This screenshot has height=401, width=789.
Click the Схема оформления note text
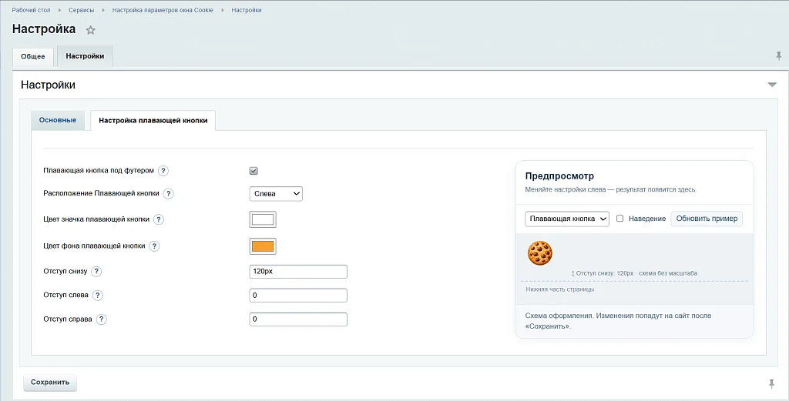tap(618, 321)
